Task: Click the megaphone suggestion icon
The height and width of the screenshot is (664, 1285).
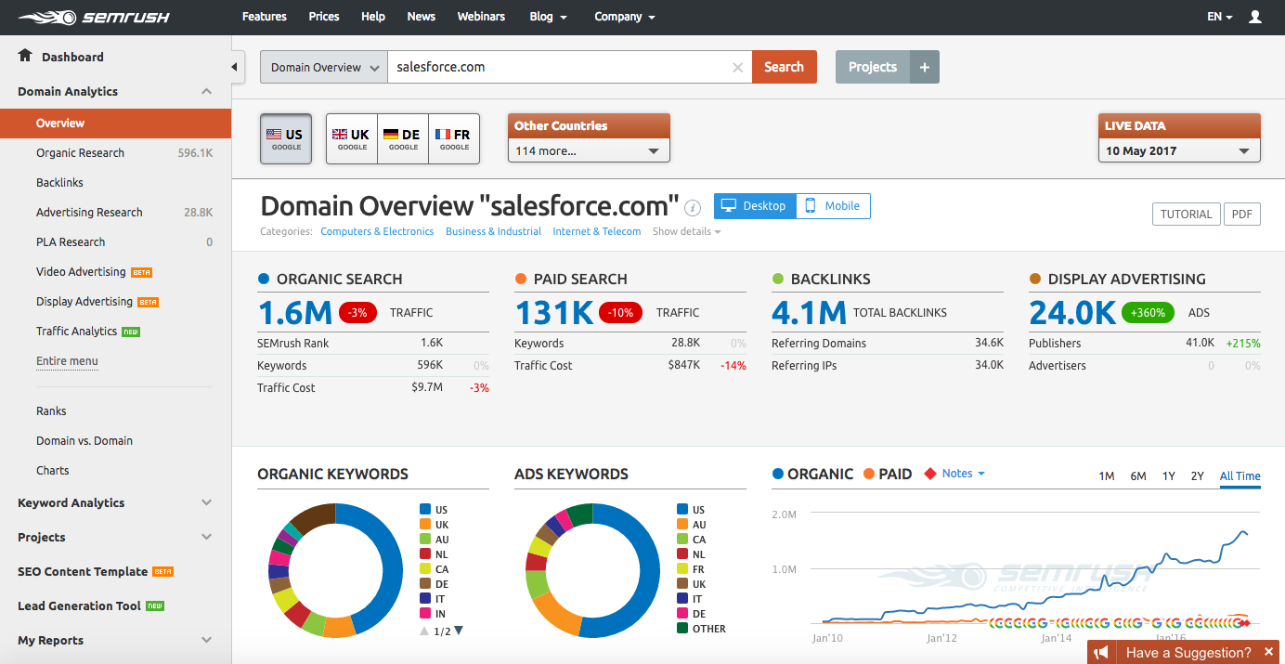Action: [x=1101, y=653]
